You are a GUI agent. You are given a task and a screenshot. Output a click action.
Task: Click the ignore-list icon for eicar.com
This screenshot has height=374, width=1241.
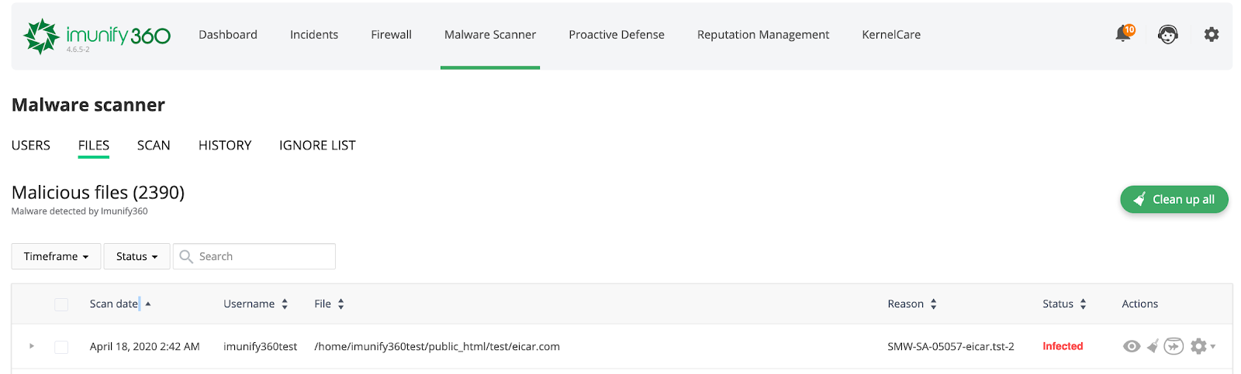[1174, 346]
